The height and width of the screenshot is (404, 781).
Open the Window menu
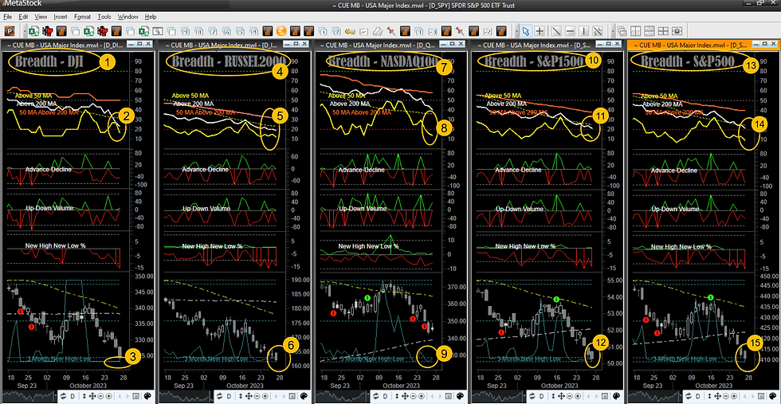(128, 17)
